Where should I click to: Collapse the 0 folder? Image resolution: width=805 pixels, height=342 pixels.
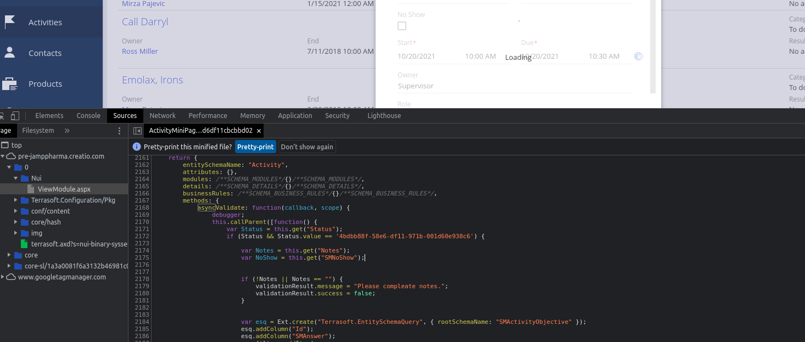(x=9, y=167)
